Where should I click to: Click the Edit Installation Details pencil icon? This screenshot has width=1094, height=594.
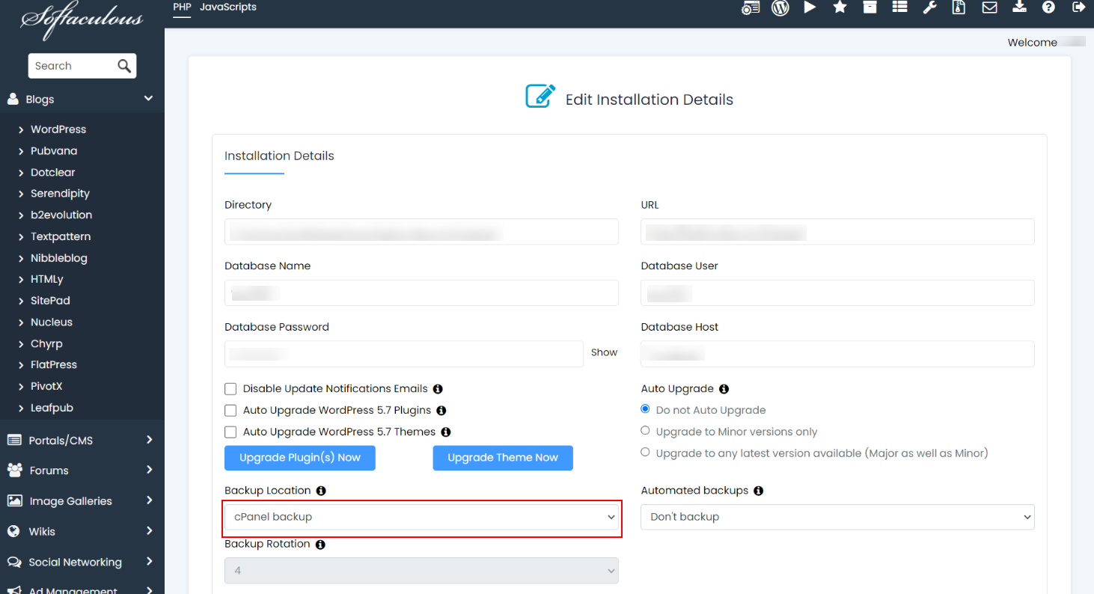(540, 97)
